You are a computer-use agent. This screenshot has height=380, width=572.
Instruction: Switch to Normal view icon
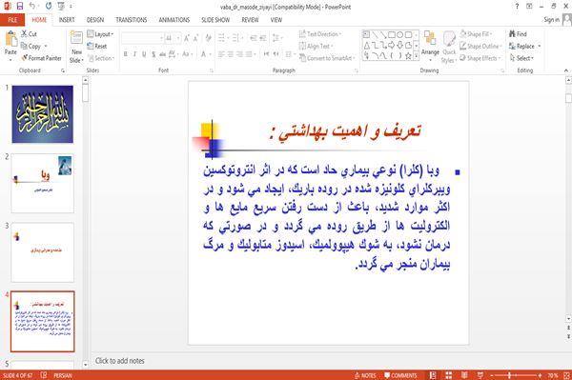(433, 375)
